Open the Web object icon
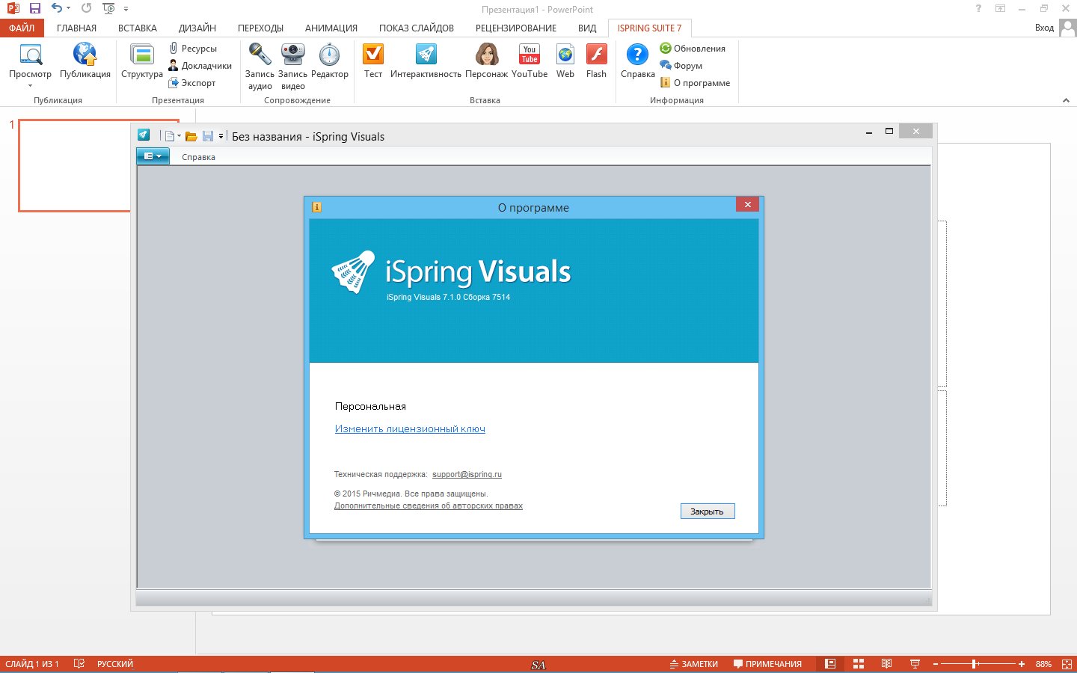The height and width of the screenshot is (673, 1077). coord(565,55)
